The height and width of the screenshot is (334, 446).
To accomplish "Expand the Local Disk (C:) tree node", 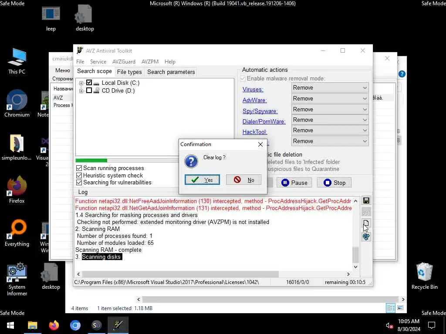I will pos(81,83).
